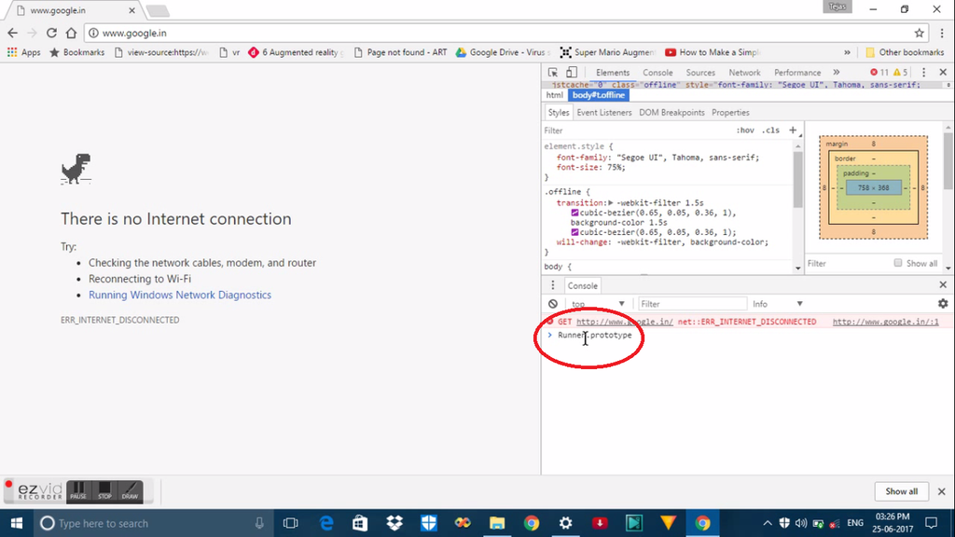This screenshot has width=955, height=537.
Task: Go back using the browser back arrow
Action: 13,33
